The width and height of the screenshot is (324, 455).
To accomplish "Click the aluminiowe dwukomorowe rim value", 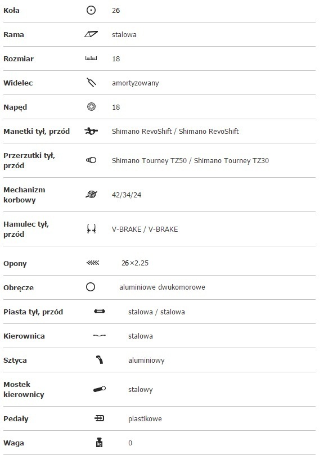I will click(x=162, y=287).
